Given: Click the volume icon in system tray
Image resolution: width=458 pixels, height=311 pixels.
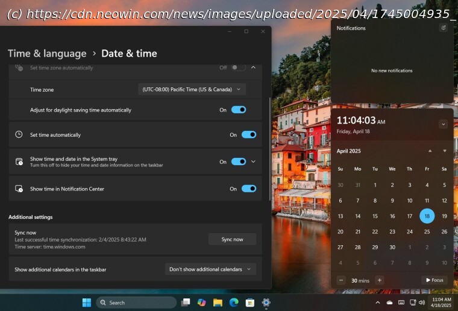Looking at the screenshot, I should (x=422, y=303).
